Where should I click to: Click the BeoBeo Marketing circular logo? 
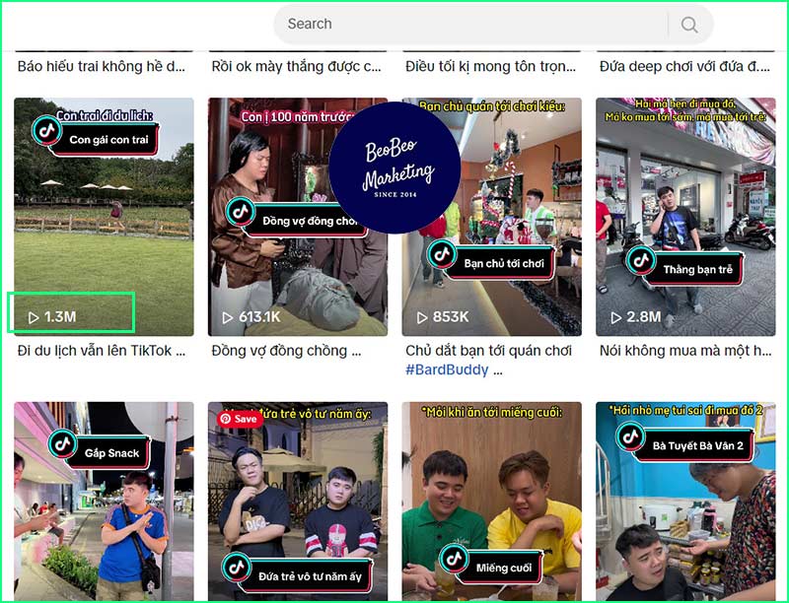pos(395,167)
